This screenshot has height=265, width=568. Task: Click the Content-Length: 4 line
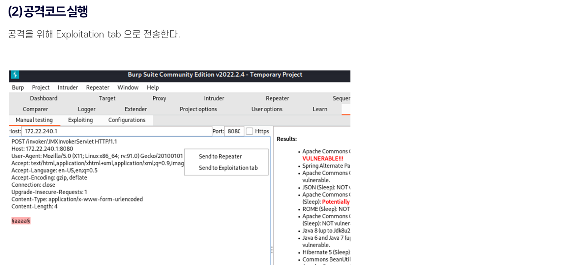pyautogui.click(x=34, y=207)
